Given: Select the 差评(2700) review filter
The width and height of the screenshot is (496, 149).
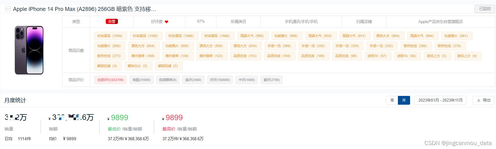Looking at the screenshot, I should 271,80.
